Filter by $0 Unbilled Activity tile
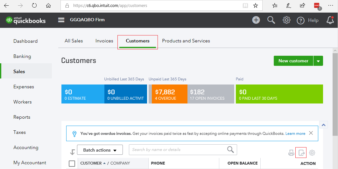The height and width of the screenshot is (169, 338). [126, 94]
